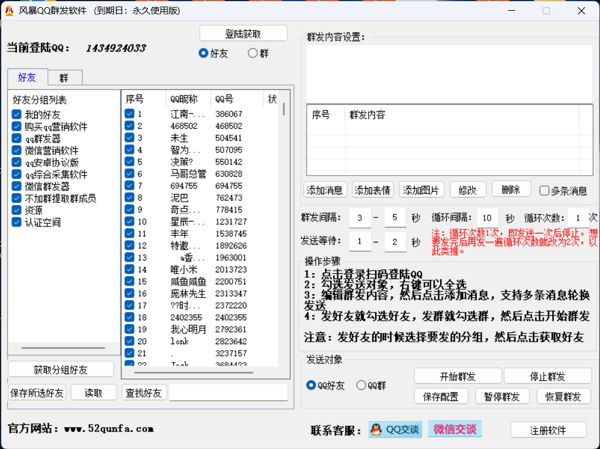Switch to the 群 tab
The height and width of the screenshot is (449, 600).
[64, 78]
